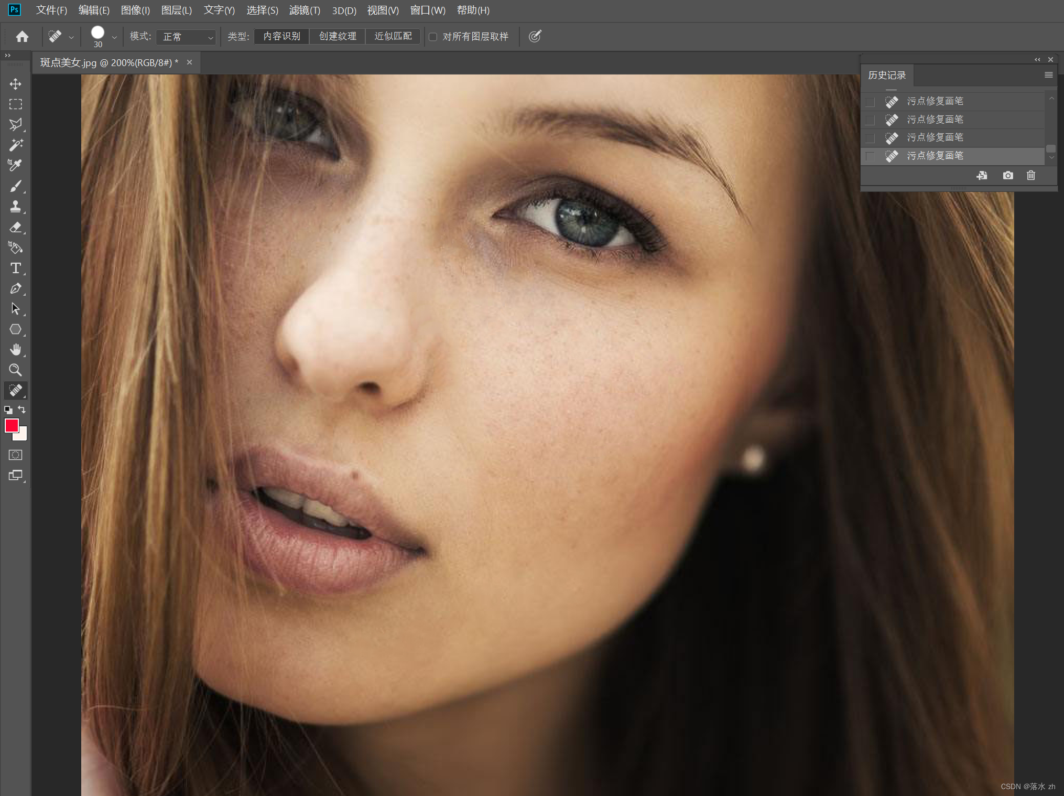Select the Horizontal Type tool
Viewport: 1064px width, 796px height.
(15, 268)
